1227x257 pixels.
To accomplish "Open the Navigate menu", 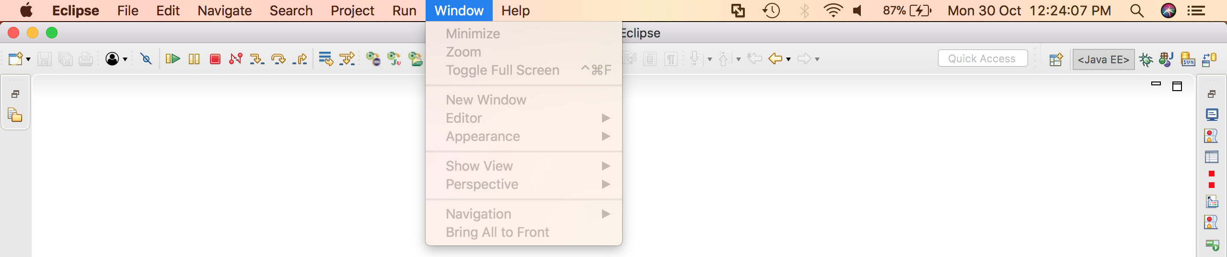I will (224, 11).
